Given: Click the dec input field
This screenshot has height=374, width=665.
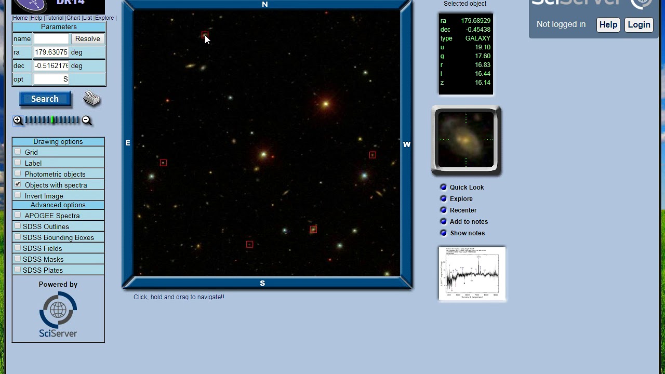Looking at the screenshot, I should click(51, 66).
